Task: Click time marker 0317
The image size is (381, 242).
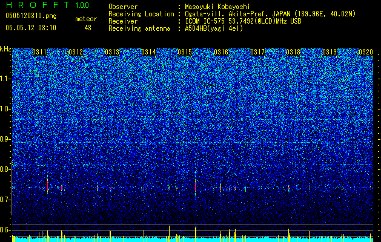Action: (x=257, y=52)
